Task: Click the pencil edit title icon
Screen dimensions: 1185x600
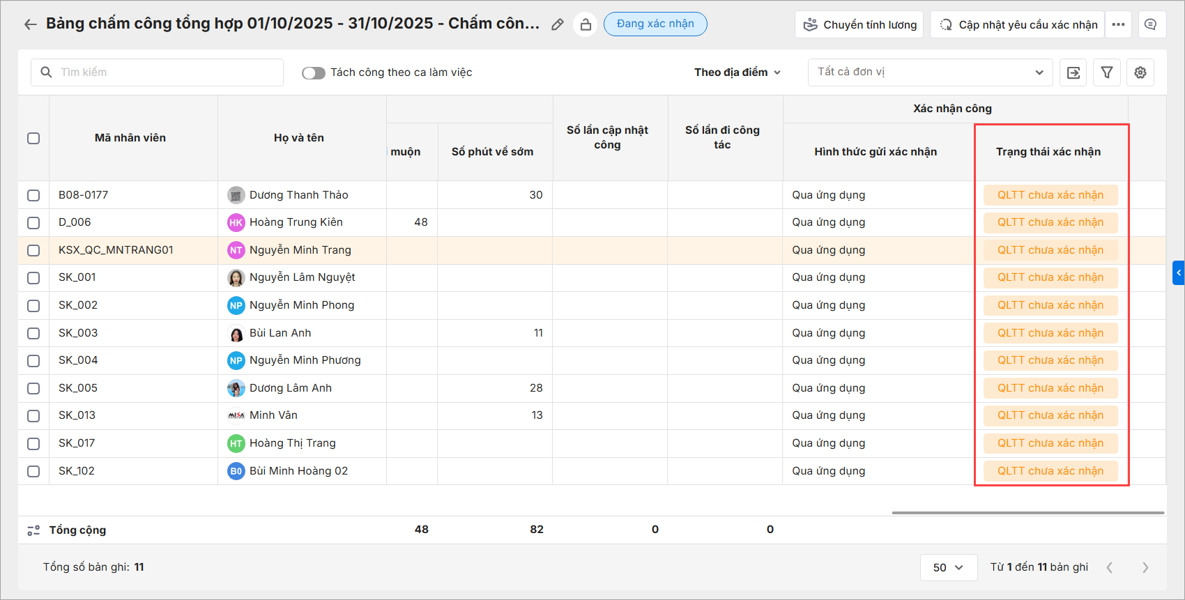Action: tap(557, 24)
